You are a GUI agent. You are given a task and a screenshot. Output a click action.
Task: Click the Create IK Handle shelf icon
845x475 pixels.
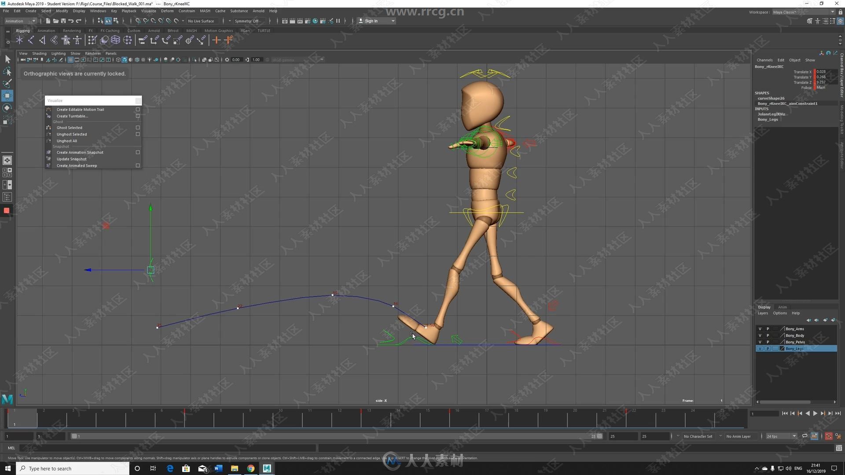coord(42,40)
